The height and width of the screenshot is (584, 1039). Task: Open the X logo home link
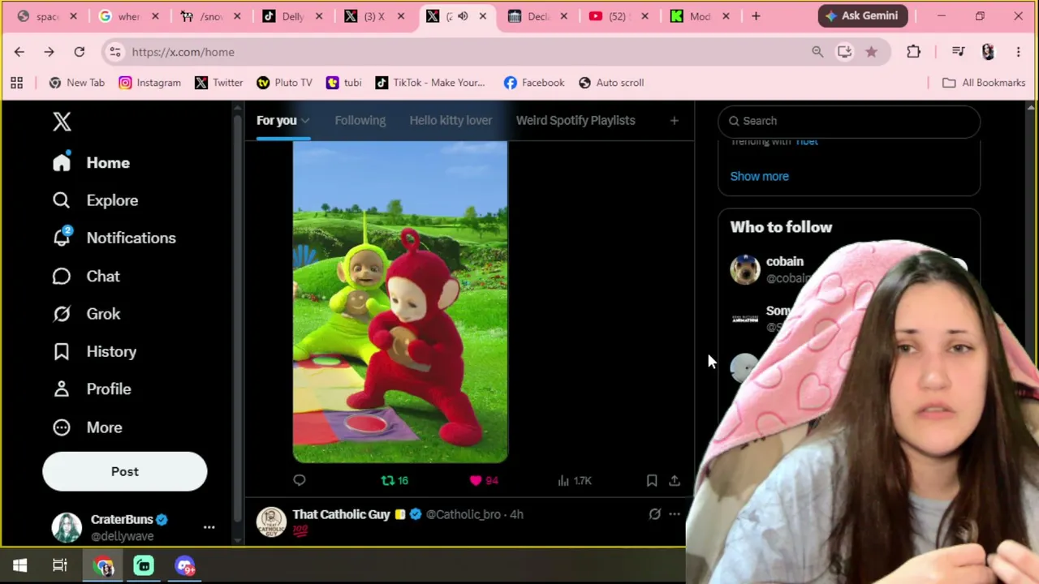coord(62,122)
